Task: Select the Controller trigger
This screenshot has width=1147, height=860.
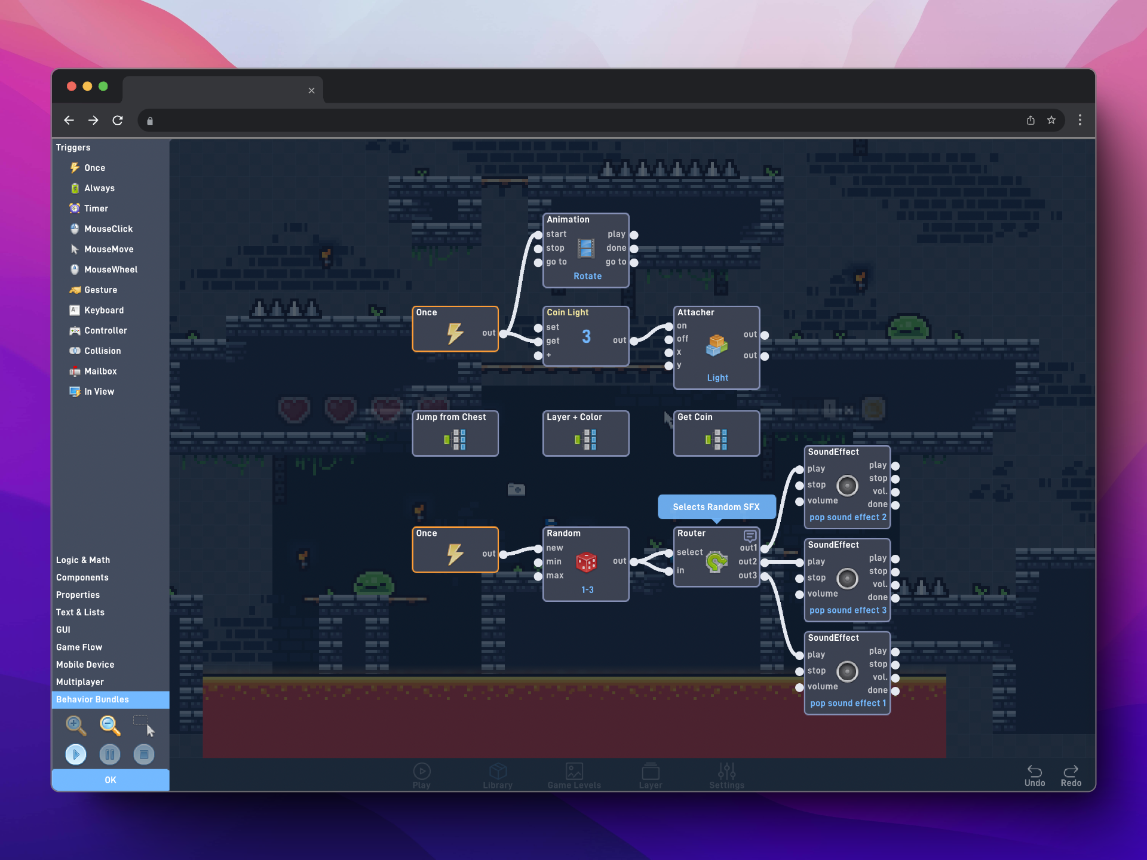Action: point(98,330)
